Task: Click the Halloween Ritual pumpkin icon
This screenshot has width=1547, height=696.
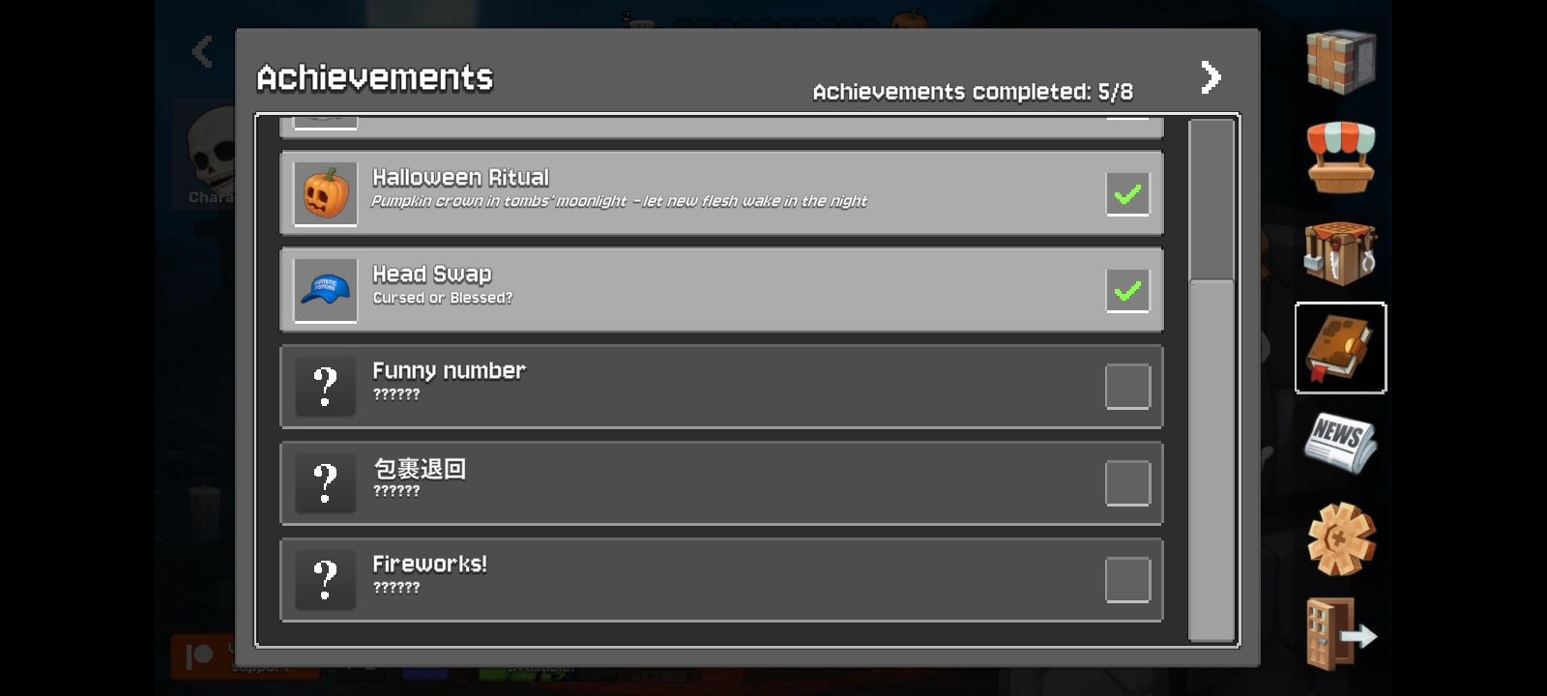Action: (326, 193)
